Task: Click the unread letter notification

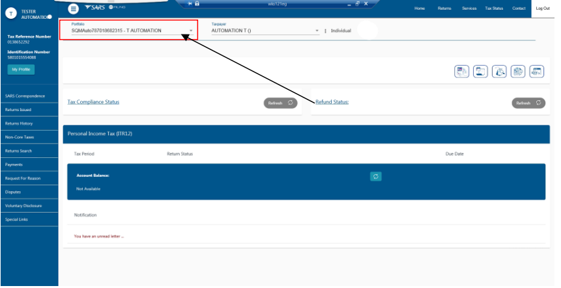Action: (99, 236)
